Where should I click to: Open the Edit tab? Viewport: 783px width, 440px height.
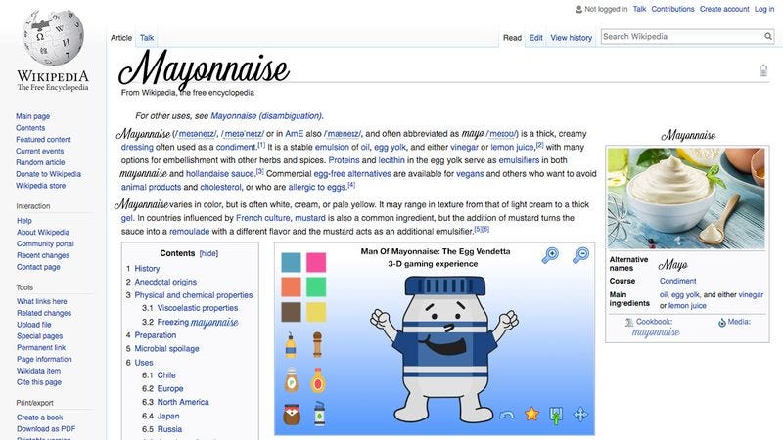(535, 38)
